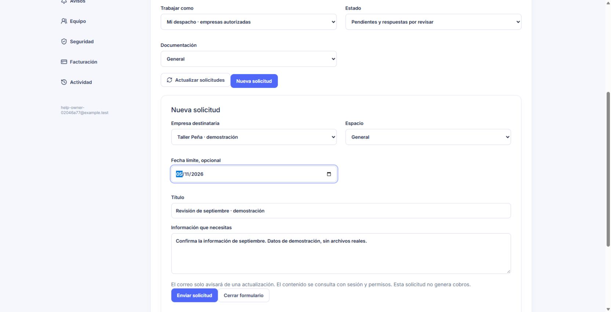
Task: Click the refresh icon in Actualizar solicitudes
Action: pos(170,80)
